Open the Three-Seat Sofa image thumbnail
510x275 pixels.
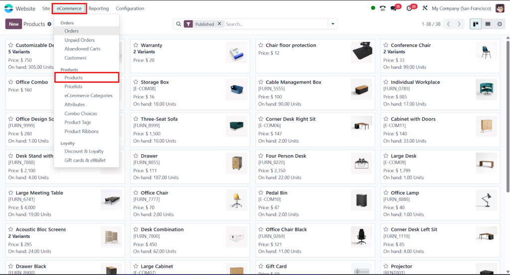coord(237,126)
